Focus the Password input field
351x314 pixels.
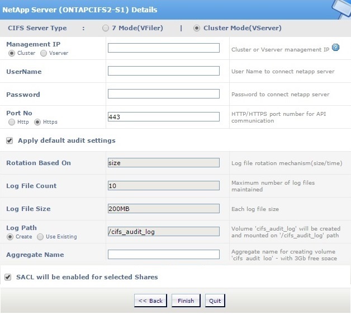(164, 93)
